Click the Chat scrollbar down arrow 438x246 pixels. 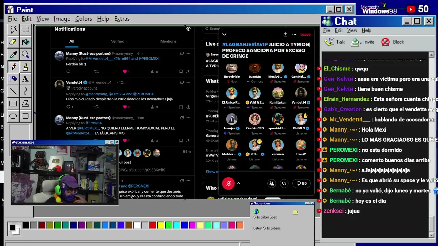(x=431, y=235)
